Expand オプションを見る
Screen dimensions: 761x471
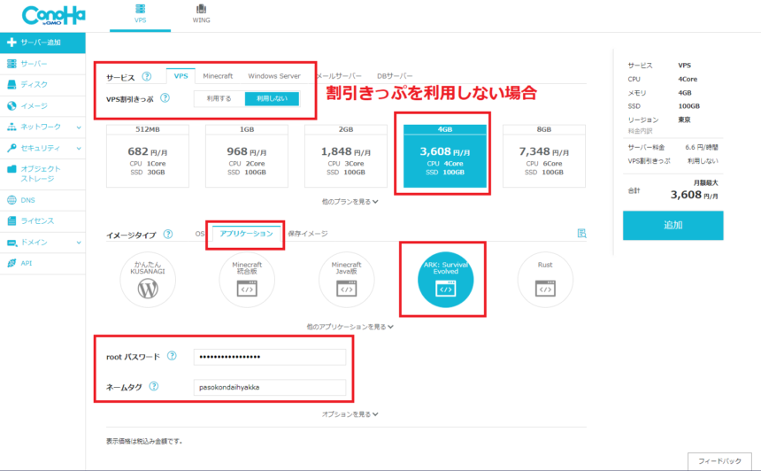coord(350,414)
